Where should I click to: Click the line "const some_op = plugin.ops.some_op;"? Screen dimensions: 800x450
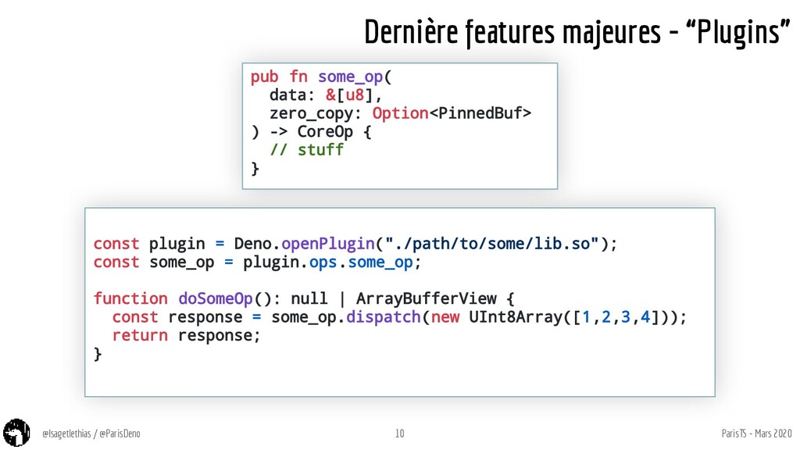click(x=257, y=262)
